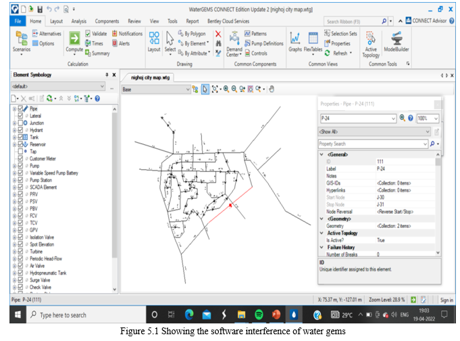
Task: Open the calculation Summary
Action: click(97, 53)
